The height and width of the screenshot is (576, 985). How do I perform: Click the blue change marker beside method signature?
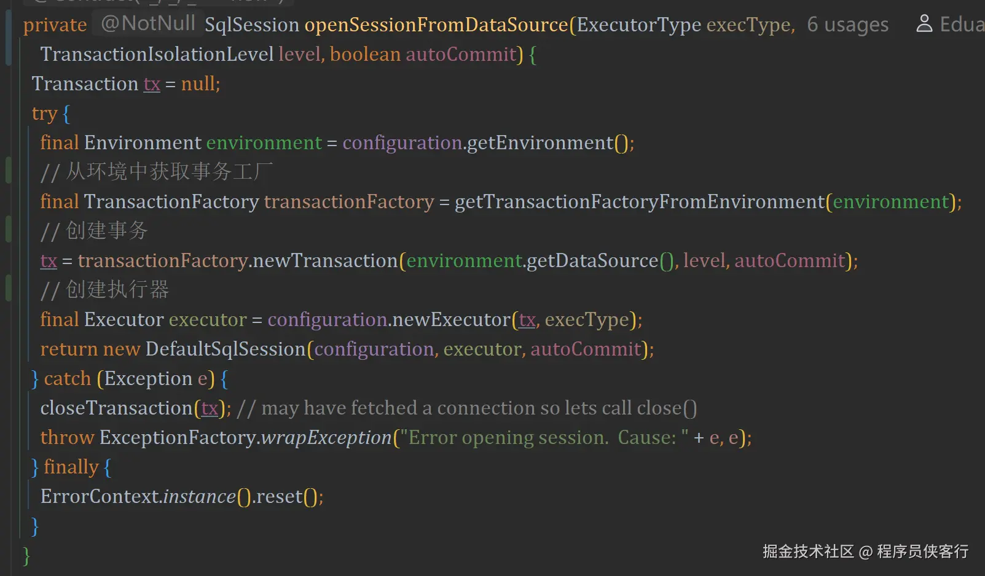click(x=8, y=38)
